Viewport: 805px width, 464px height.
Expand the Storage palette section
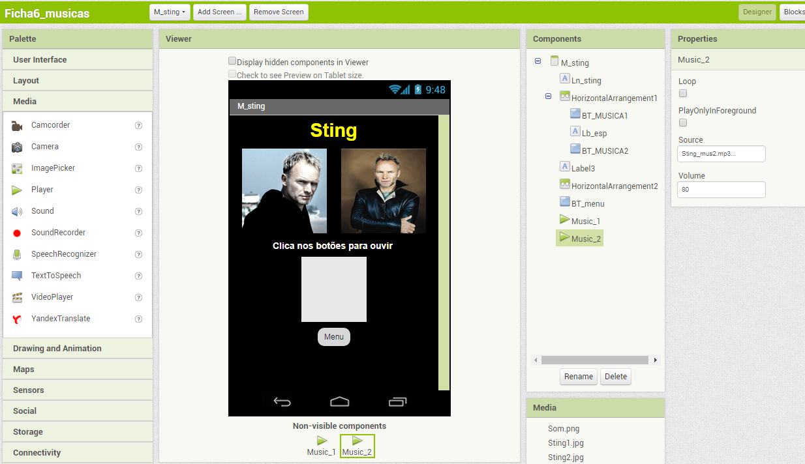[x=78, y=432]
